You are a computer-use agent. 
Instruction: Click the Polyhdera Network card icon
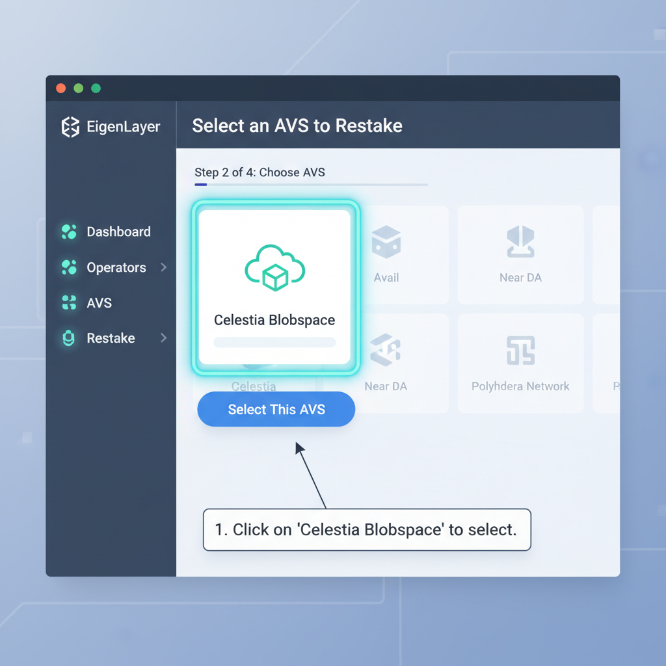(x=520, y=351)
